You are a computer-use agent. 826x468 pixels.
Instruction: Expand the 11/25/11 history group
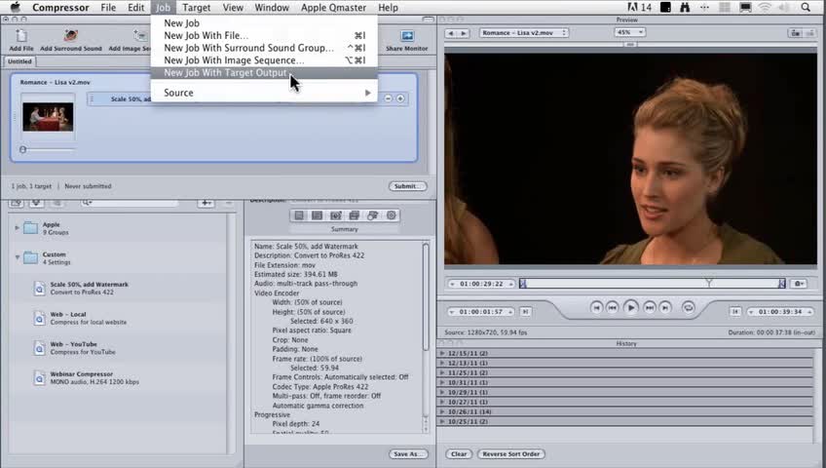[x=442, y=372]
